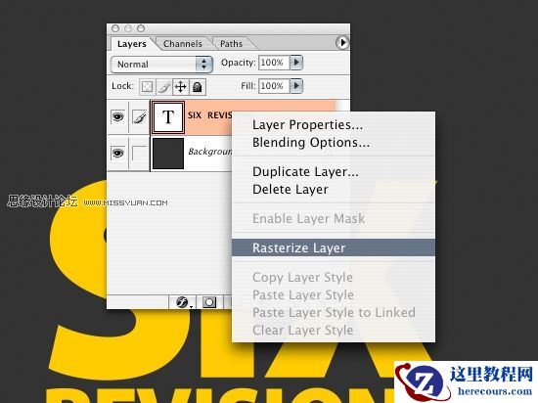This screenshot has width=538, height=403.
Task: Click the Background layer name
Action: tap(210, 152)
